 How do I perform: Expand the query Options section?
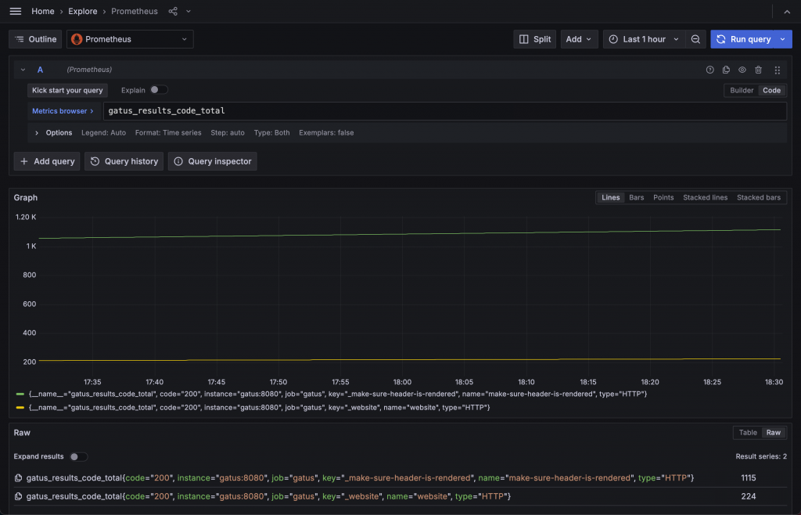point(53,133)
